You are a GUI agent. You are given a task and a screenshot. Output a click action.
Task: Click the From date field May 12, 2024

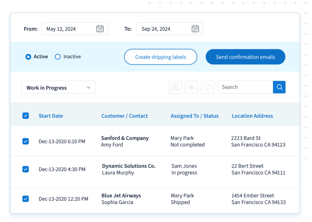[69, 29]
